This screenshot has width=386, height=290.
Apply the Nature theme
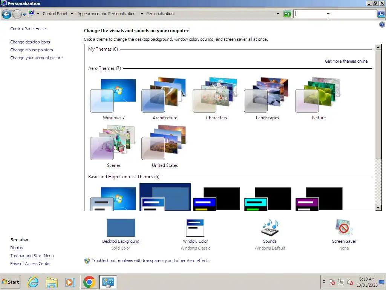coord(319,99)
